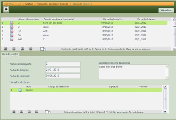Sort by Signatura column header
Viewport: 176px width, 120px height.
[x=113, y=87]
